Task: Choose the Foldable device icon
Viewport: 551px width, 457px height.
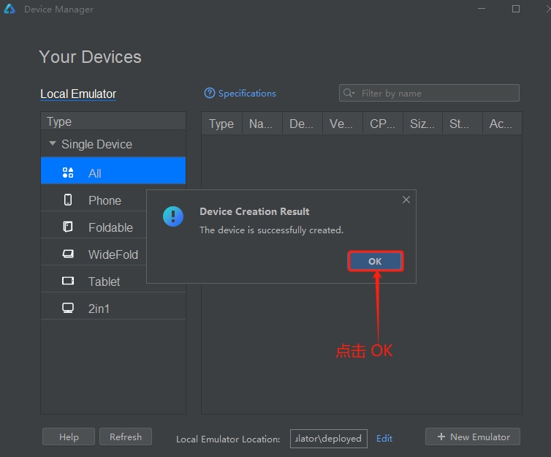Action: pos(68,227)
